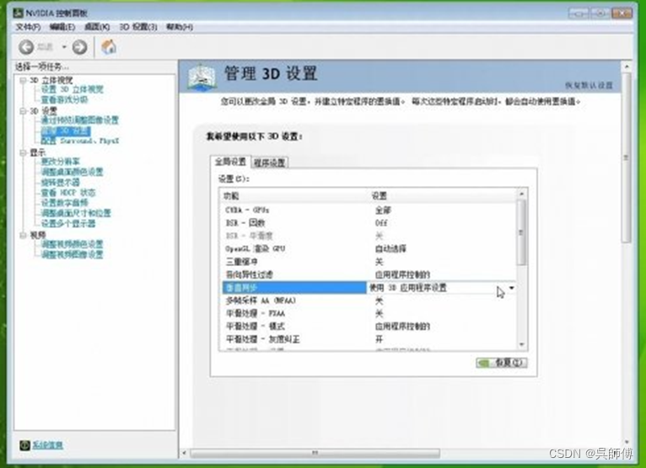Screen dimensions: 646x468
Task: Collapse the 视频 tree node
Action: pyautogui.click(x=23, y=235)
